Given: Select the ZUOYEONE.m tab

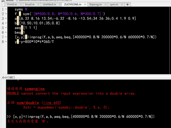Looking at the screenshot, I should point(73,4).
